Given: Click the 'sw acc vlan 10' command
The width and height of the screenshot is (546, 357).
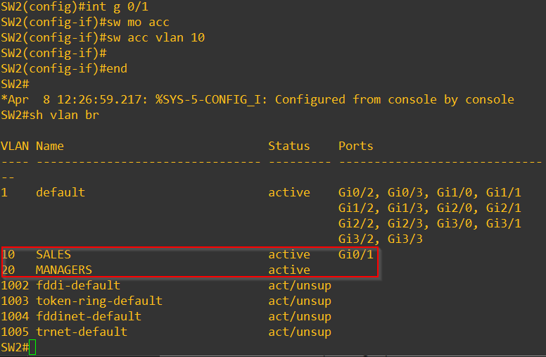Looking at the screenshot, I should pyautogui.click(x=155, y=37).
